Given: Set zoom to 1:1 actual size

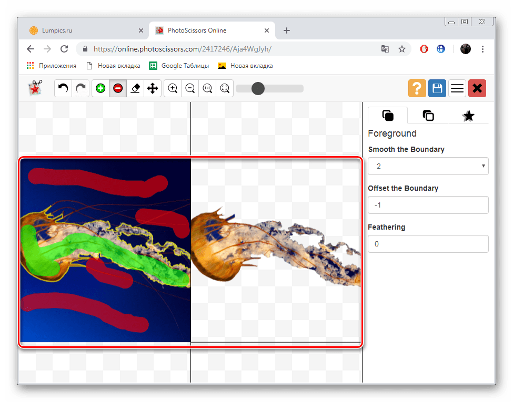Looking at the screenshot, I should pyautogui.click(x=207, y=88).
